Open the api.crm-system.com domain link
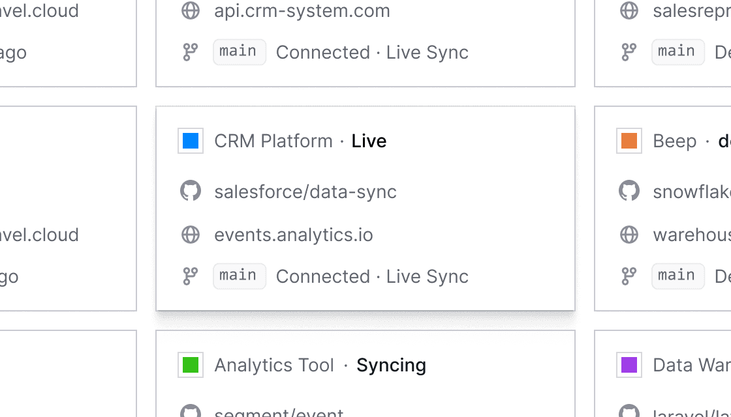Screen dimensions: 731x417 302,10
